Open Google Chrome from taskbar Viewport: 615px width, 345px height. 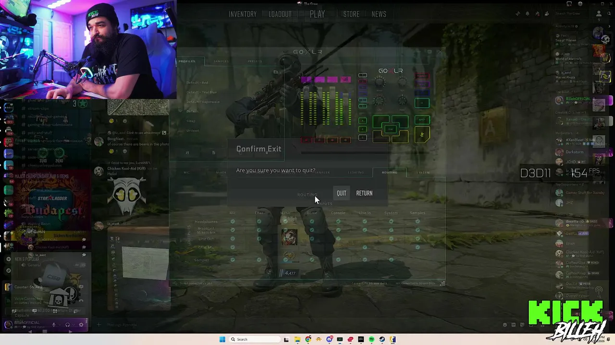pyautogui.click(x=308, y=339)
